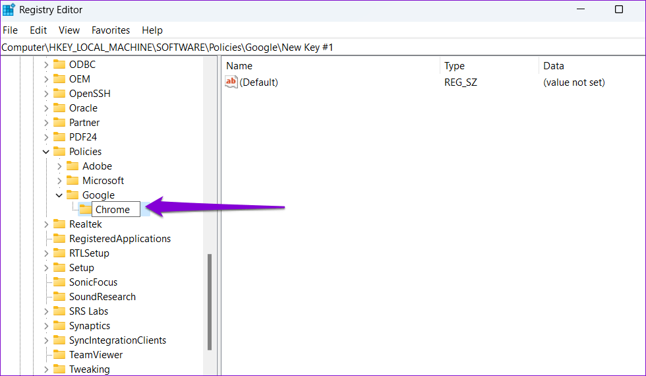Select the Synaptics folder icon
This screenshot has width=646, height=376.
[59, 325]
